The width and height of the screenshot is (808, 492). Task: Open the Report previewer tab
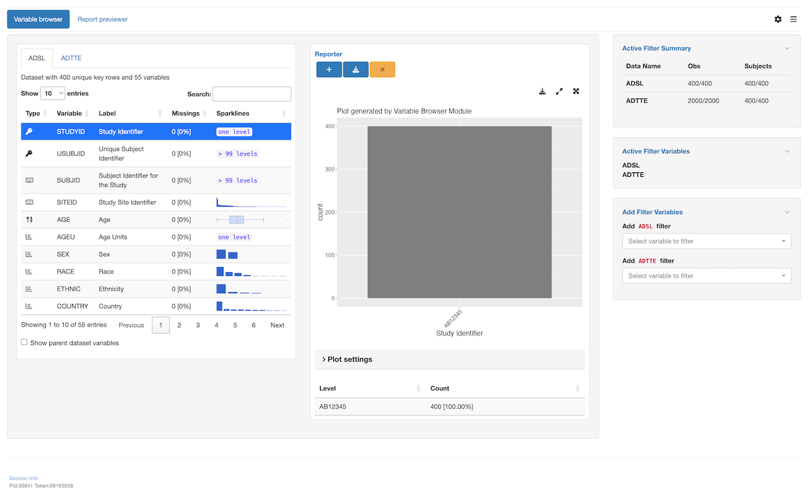102,20
